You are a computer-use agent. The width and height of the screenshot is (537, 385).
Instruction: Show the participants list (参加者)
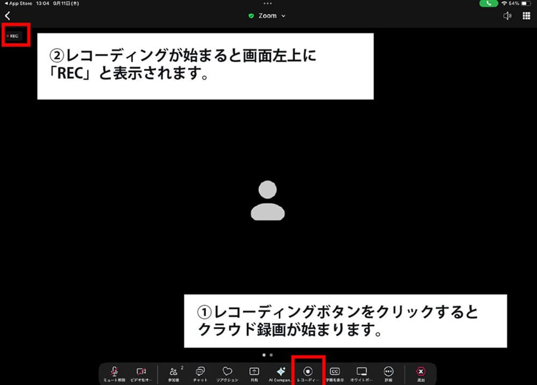pyautogui.click(x=173, y=372)
